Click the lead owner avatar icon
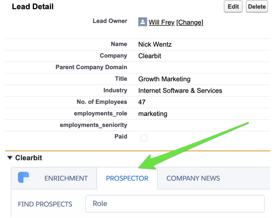Image resolution: width=275 pixels, height=218 pixels. [143, 22]
